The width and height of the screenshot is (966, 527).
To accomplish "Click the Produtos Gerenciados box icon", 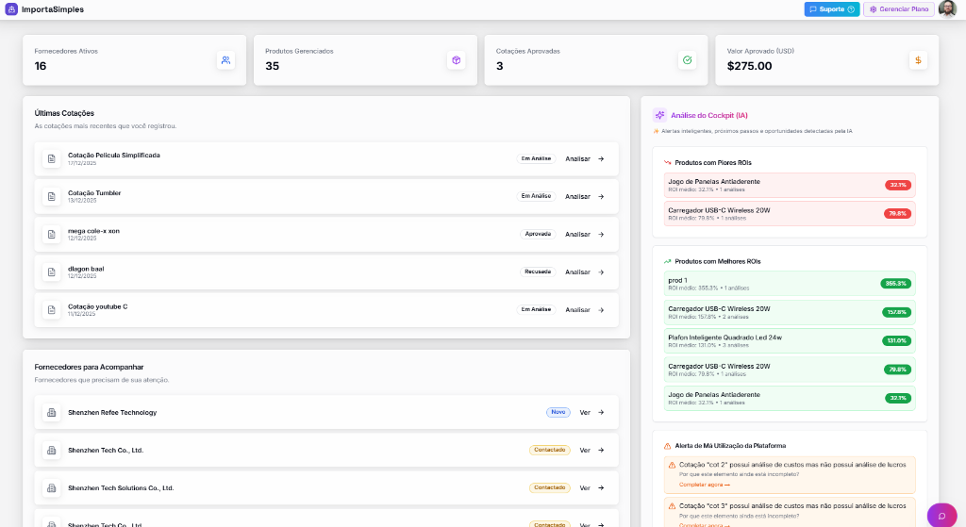I will 457,60.
